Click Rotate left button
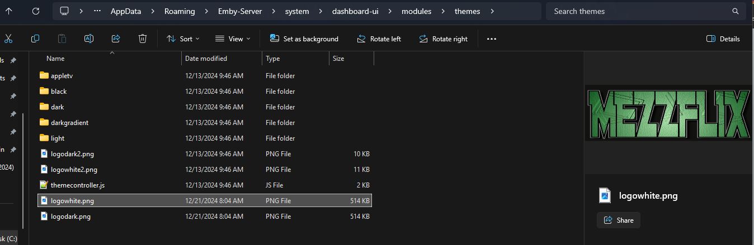The height and width of the screenshot is (245, 754). point(379,39)
